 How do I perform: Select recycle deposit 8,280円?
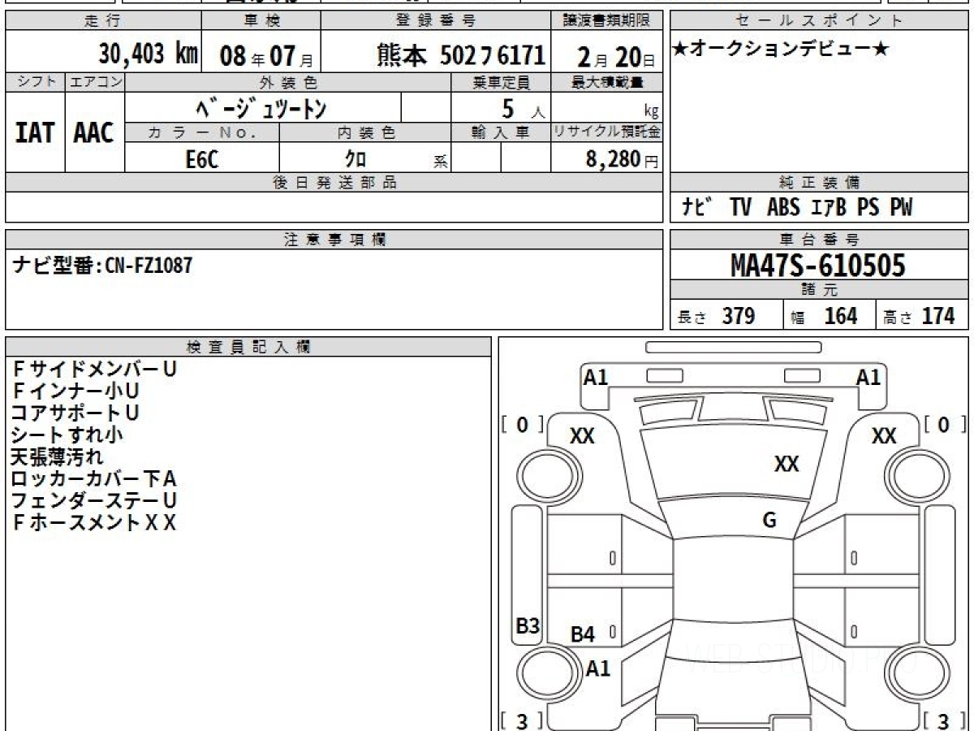(x=623, y=159)
